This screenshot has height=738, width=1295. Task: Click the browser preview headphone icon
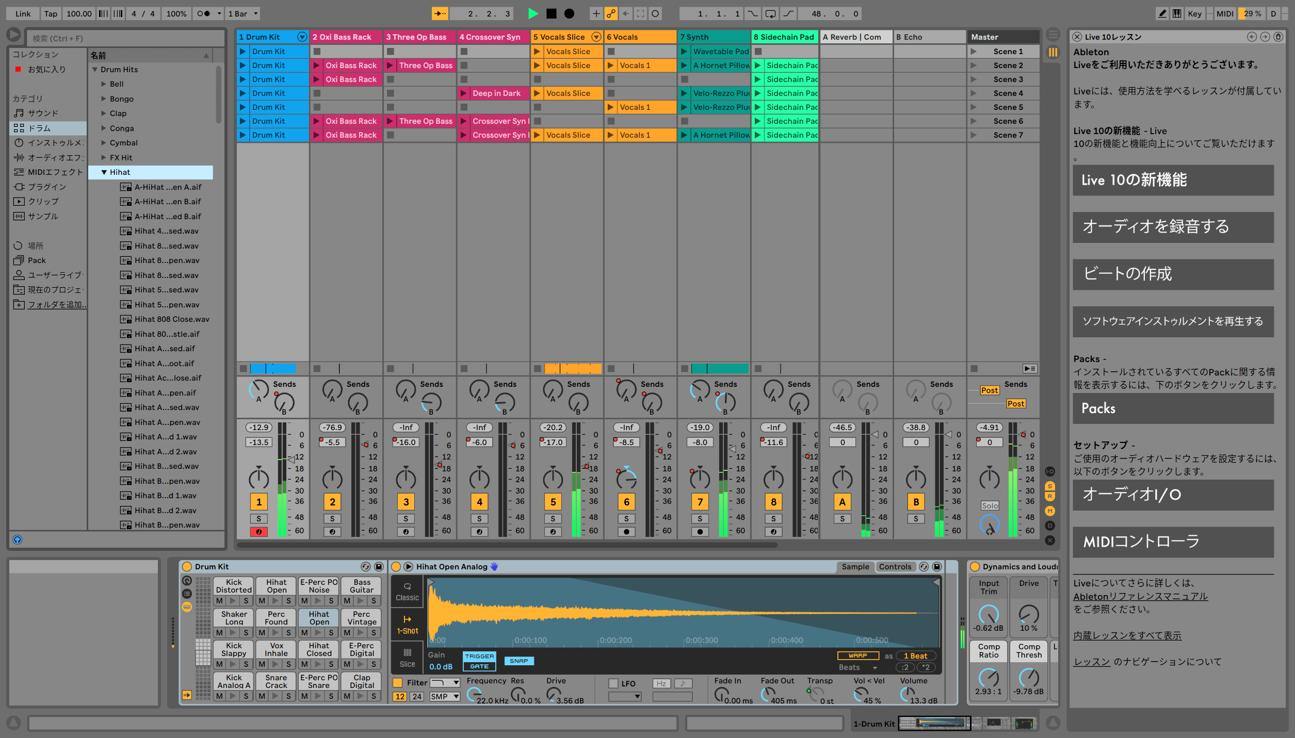click(x=18, y=539)
